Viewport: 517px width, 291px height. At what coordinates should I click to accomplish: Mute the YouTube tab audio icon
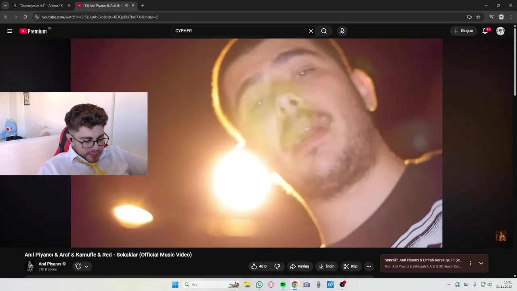point(126,6)
